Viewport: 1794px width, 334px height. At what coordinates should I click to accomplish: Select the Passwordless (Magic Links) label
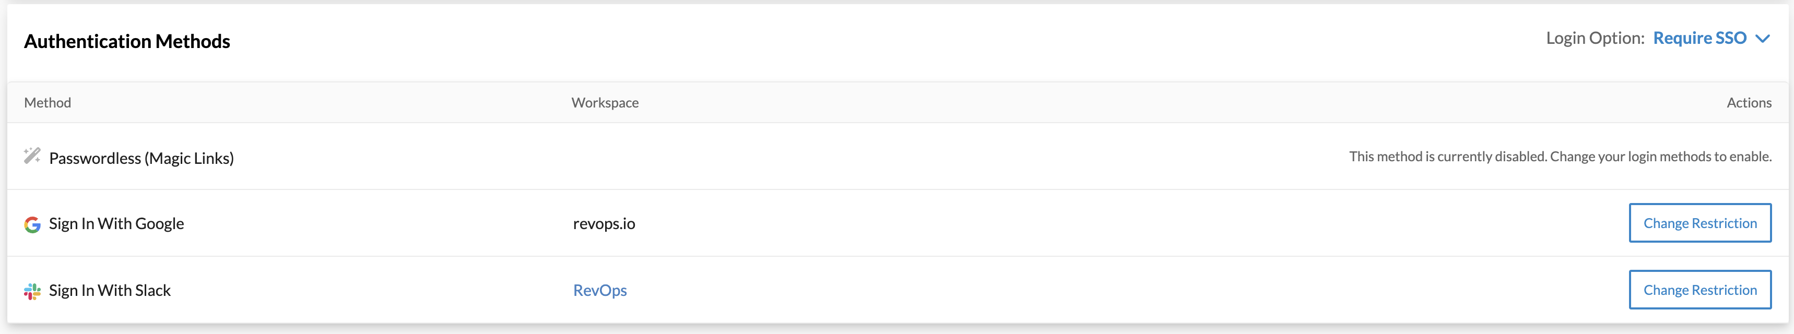[x=141, y=159]
